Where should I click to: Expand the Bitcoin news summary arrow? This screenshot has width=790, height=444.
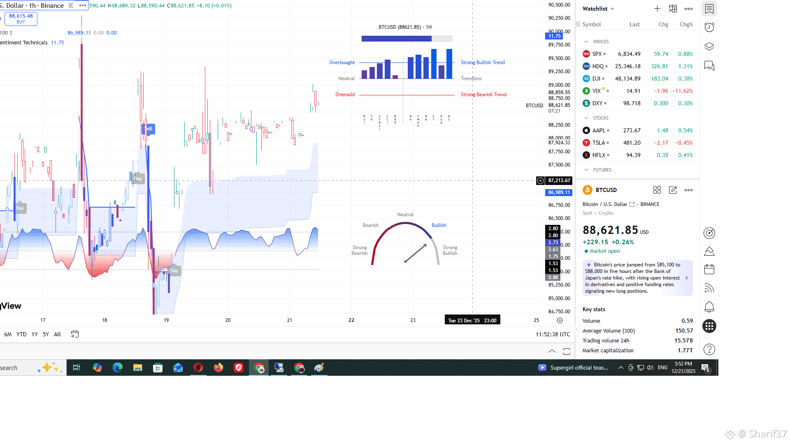pyautogui.click(x=687, y=278)
